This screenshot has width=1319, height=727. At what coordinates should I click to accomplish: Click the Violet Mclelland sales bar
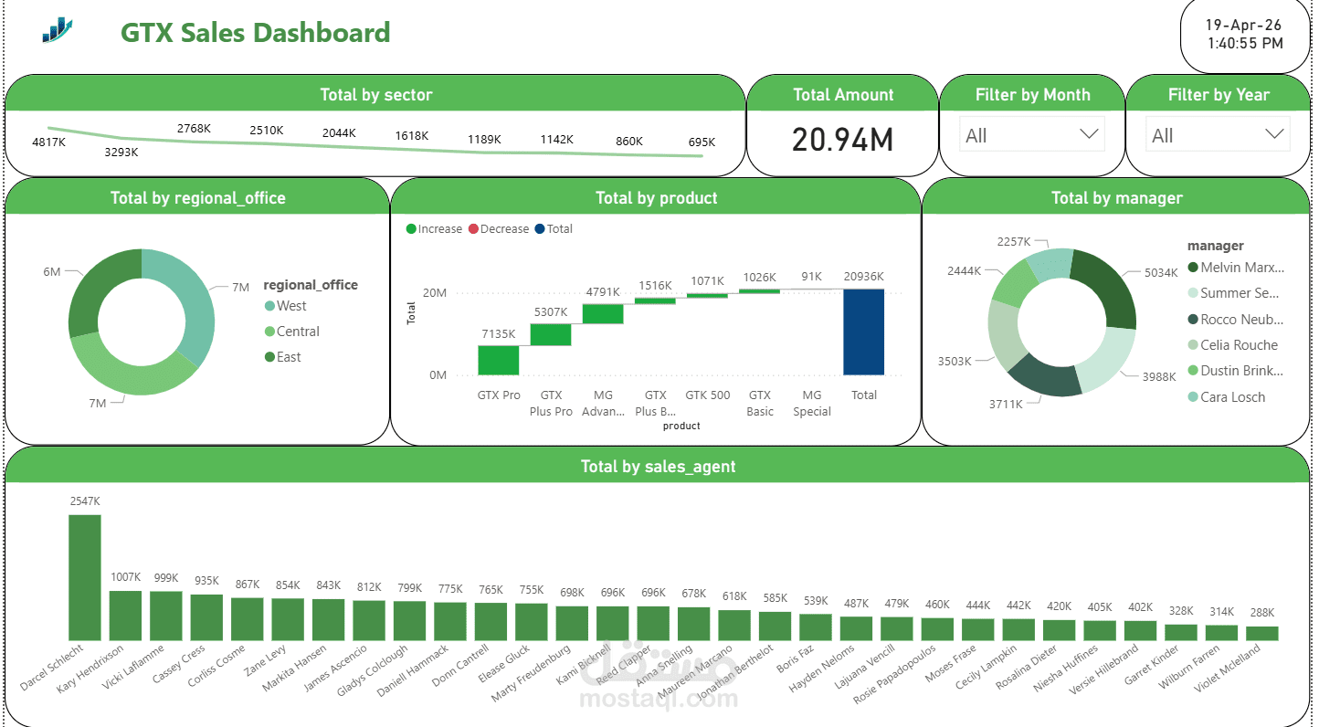pos(1262,633)
